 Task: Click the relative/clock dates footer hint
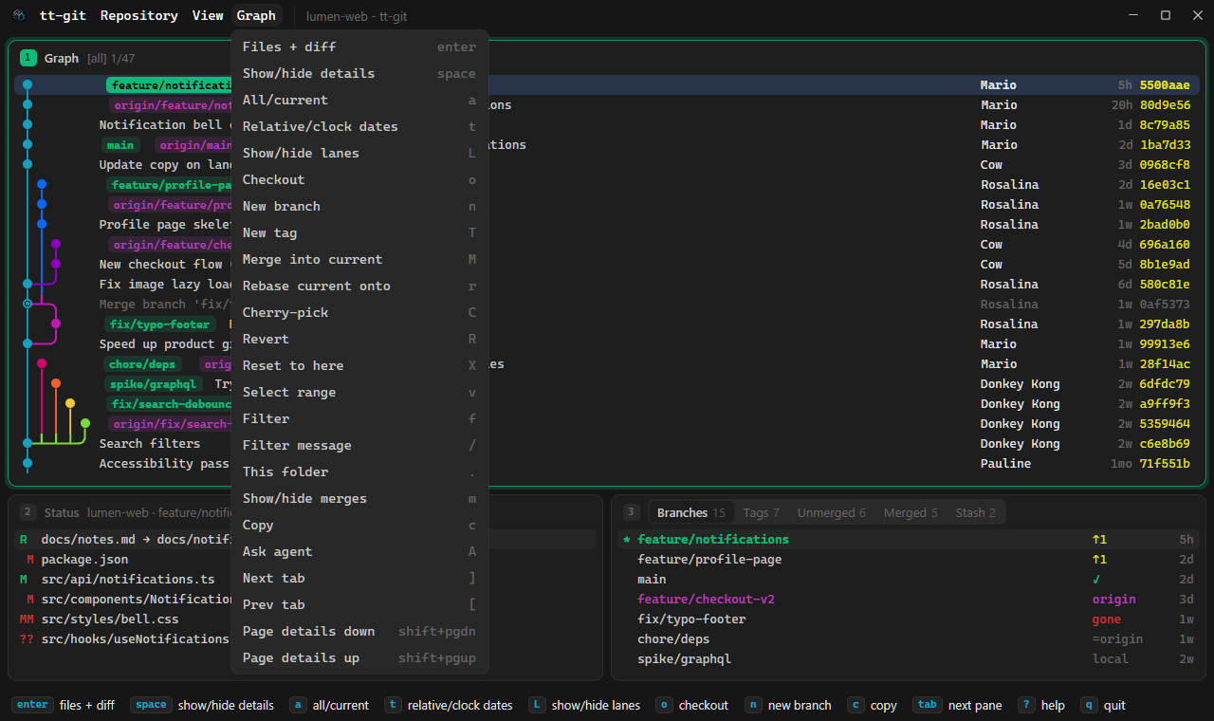point(449,705)
